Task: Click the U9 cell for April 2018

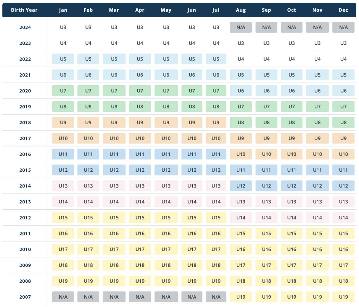Action: click(140, 122)
